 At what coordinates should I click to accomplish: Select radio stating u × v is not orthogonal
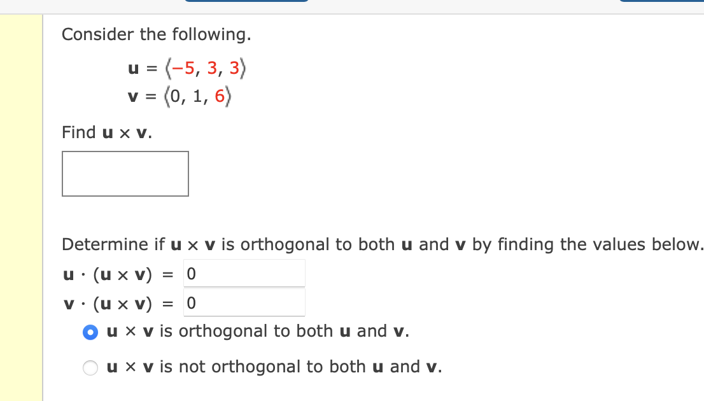pyautogui.click(x=90, y=367)
